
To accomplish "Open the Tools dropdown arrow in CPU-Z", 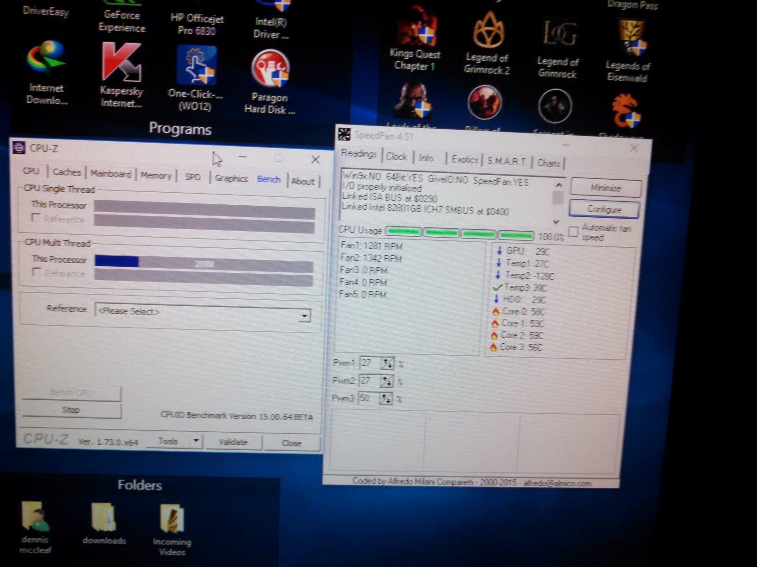I will [196, 441].
